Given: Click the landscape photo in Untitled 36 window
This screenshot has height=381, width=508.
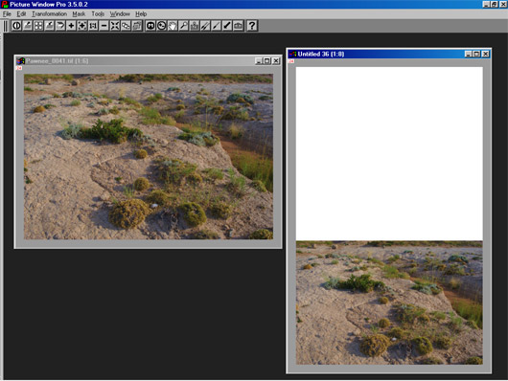Looking at the screenshot, I should tap(389, 303).
